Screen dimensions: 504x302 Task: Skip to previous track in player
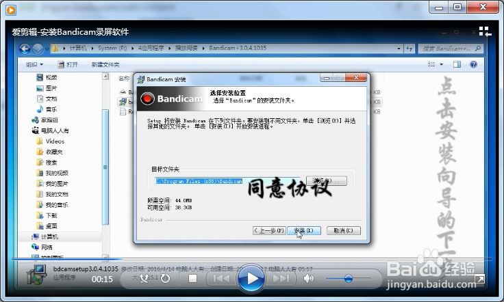point(221,279)
